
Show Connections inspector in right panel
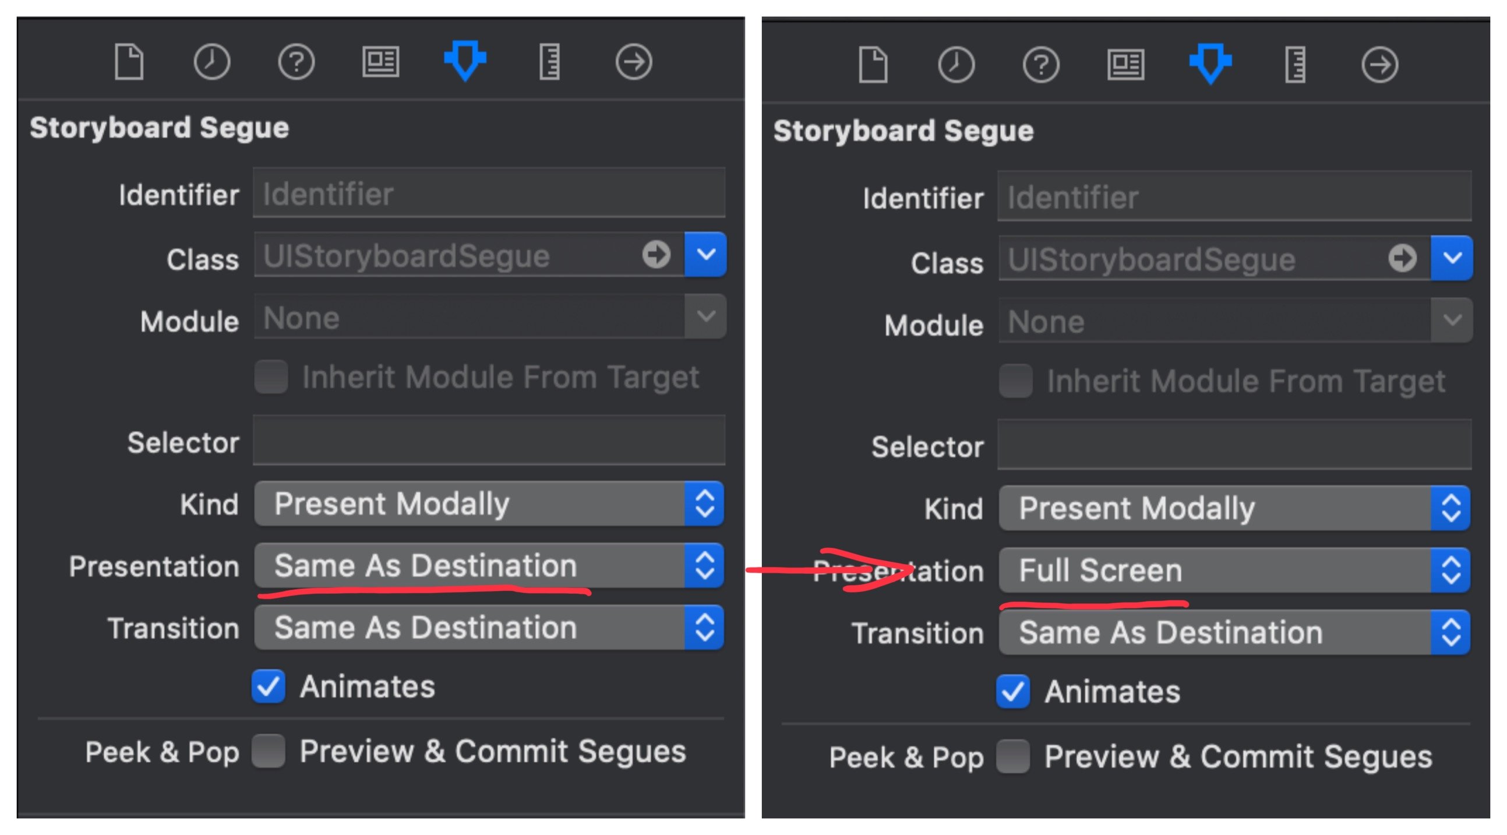(x=1379, y=64)
